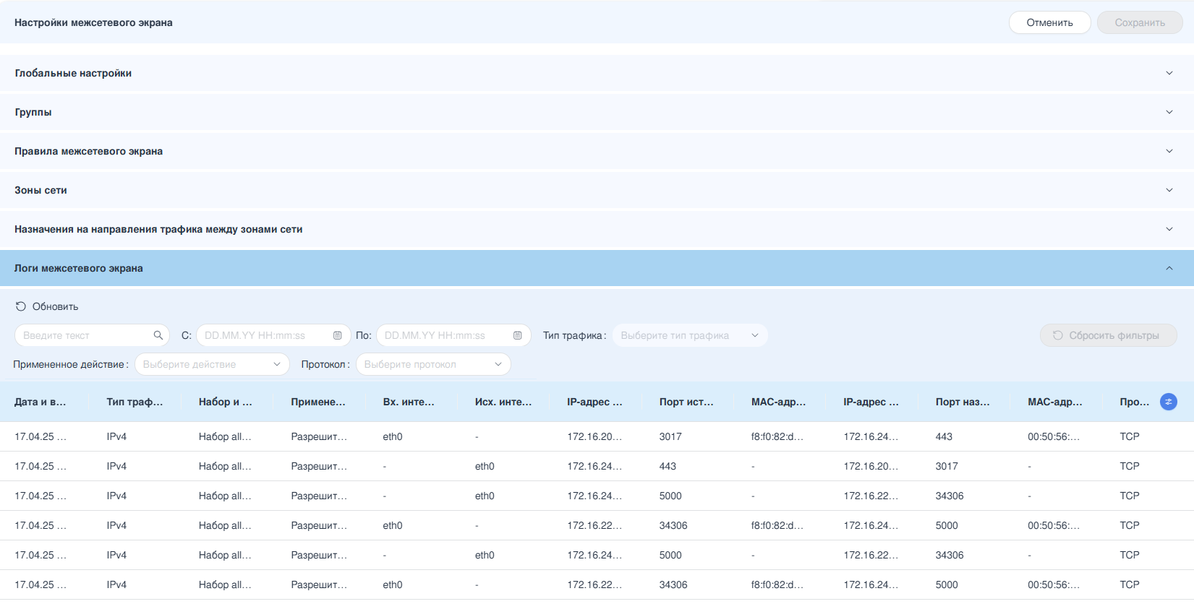The height and width of the screenshot is (604, 1194).
Task: Click the blue column settings icon
Action: (x=1168, y=402)
